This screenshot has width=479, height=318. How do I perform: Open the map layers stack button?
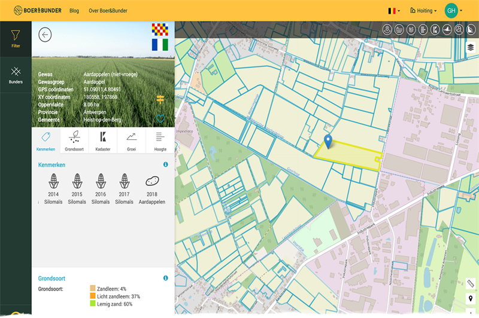click(x=471, y=47)
